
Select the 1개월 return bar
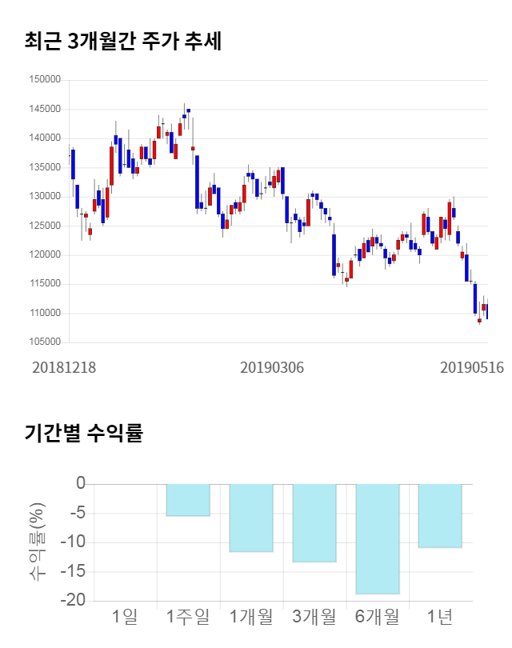[x=251, y=518]
